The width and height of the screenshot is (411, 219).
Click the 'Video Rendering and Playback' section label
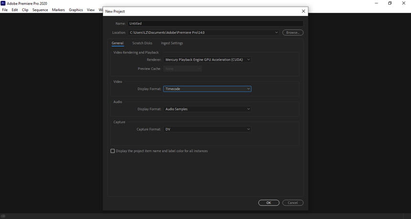(136, 53)
